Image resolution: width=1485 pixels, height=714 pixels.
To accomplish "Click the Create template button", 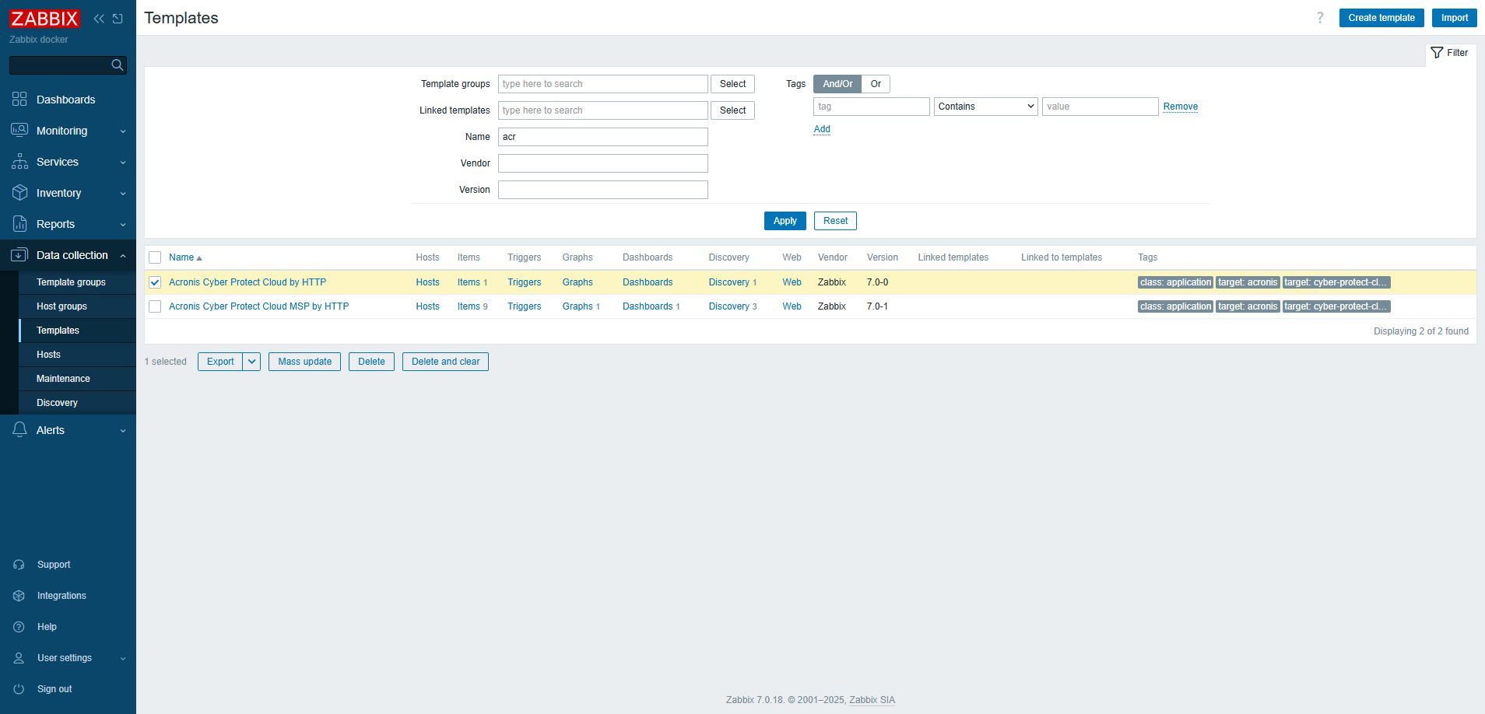I will [1381, 18].
